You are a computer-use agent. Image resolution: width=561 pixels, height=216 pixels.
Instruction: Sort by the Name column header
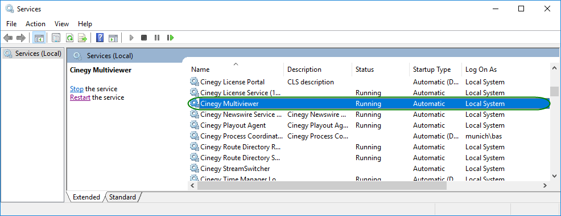[236, 69]
